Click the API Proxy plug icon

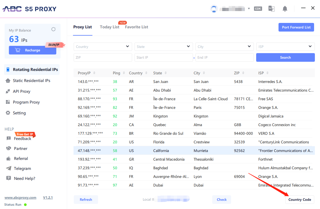click(8, 91)
